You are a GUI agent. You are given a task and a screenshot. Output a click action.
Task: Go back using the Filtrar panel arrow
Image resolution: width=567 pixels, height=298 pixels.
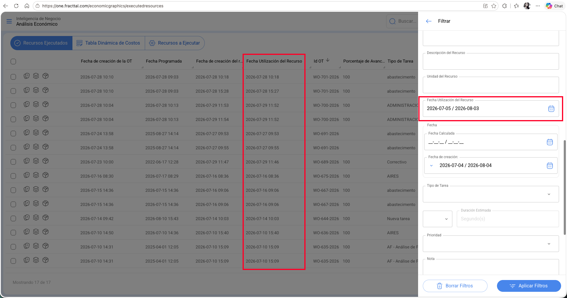(x=429, y=21)
